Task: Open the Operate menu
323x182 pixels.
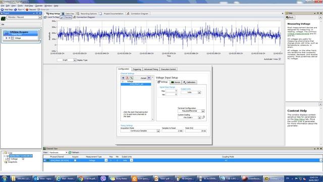Action: click(x=39, y=6)
